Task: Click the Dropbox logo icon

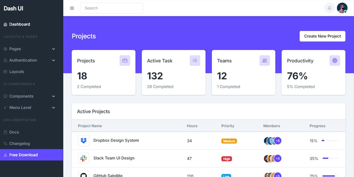Action: pos(84,141)
